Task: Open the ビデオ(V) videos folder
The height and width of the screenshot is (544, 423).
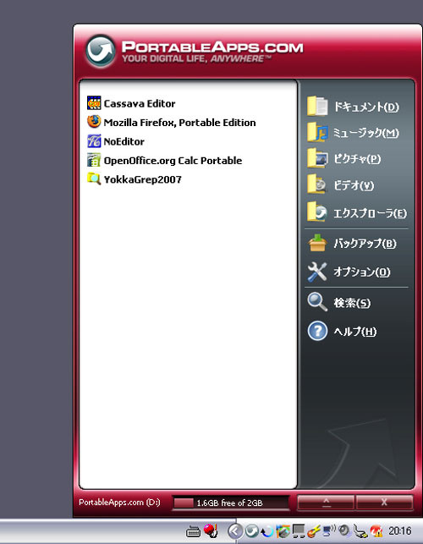Action: click(x=340, y=185)
